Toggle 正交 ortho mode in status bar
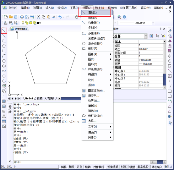The image size is (174, 170). click(79, 167)
